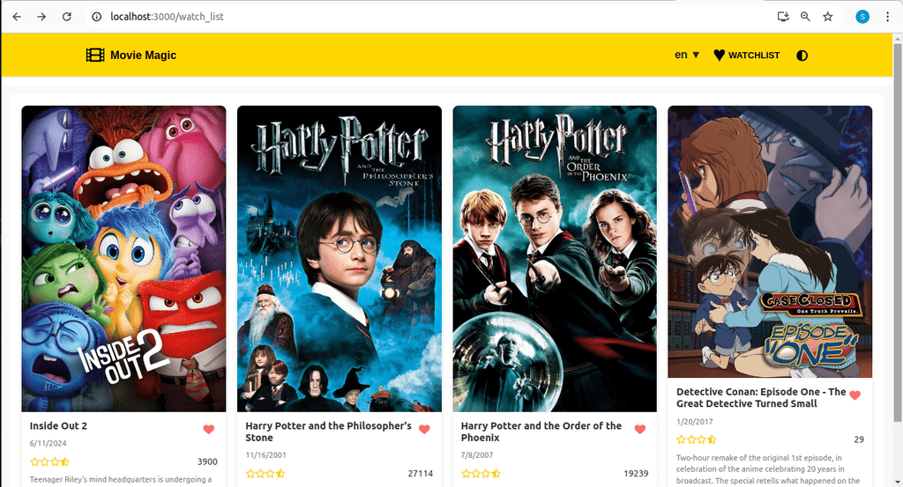The image size is (903, 487).
Task: Go back with the browser back arrow
Action: point(17,17)
